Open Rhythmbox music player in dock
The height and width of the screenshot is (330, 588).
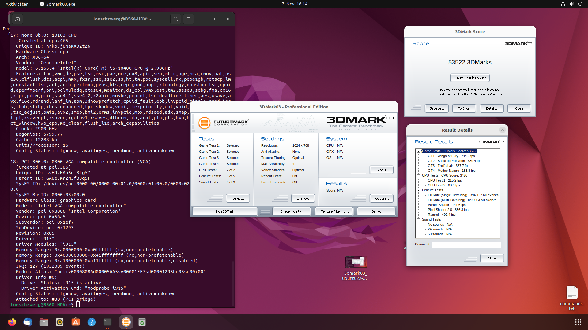pyautogui.click(x=60, y=322)
